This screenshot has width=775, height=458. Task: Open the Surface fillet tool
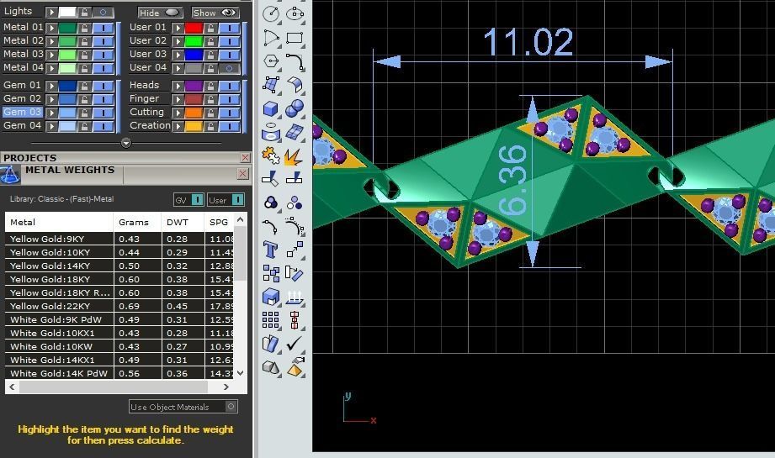pyautogui.click(x=295, y=85)
